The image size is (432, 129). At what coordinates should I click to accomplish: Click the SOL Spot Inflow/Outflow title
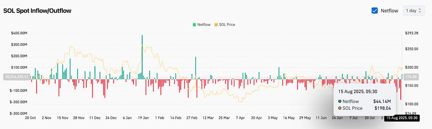(37, 11)
